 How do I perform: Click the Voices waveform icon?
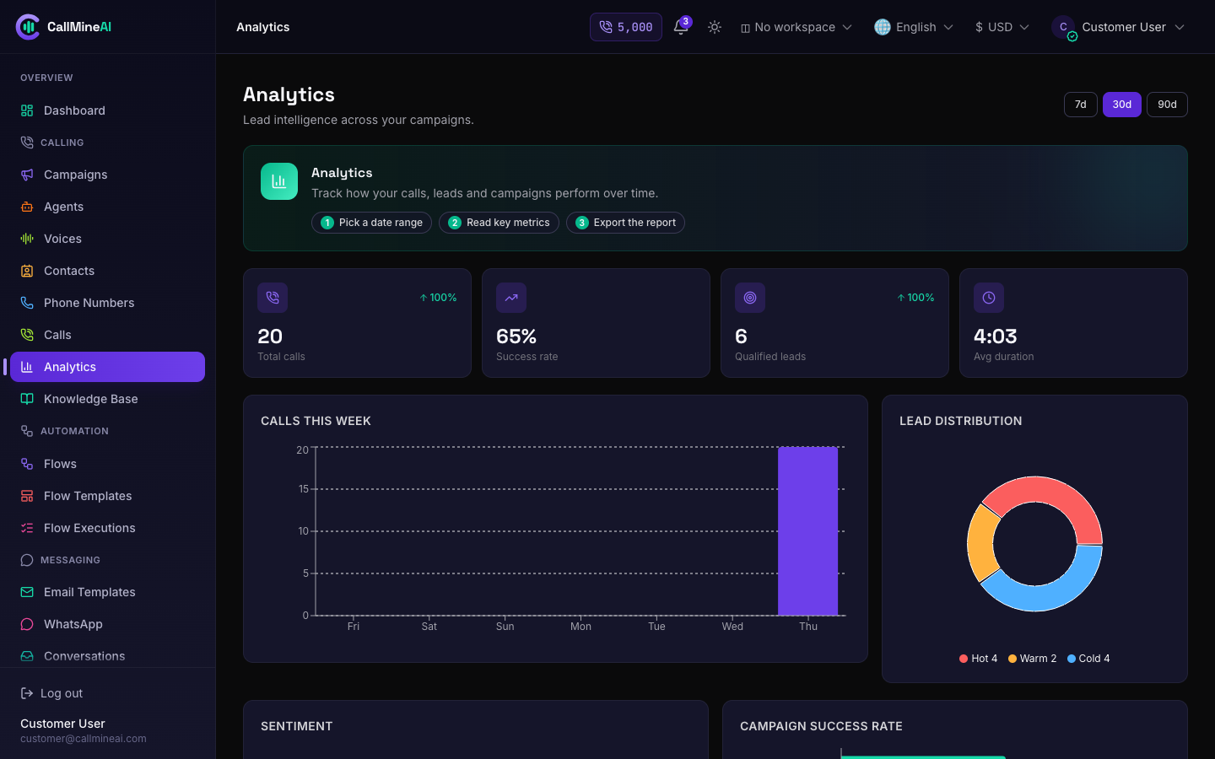(27, 239)
